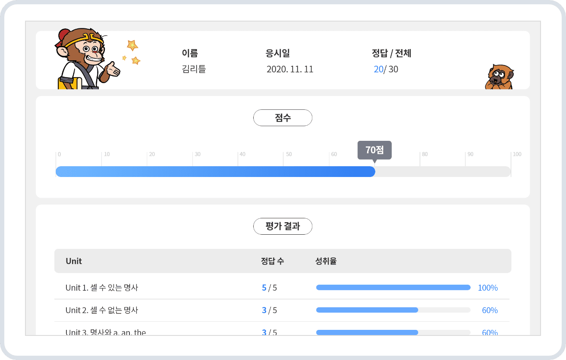Select the Unit 2 셀 수 없는 명사 row
Image resolution: width=566 pixels, height=360 pixels.
102,310
